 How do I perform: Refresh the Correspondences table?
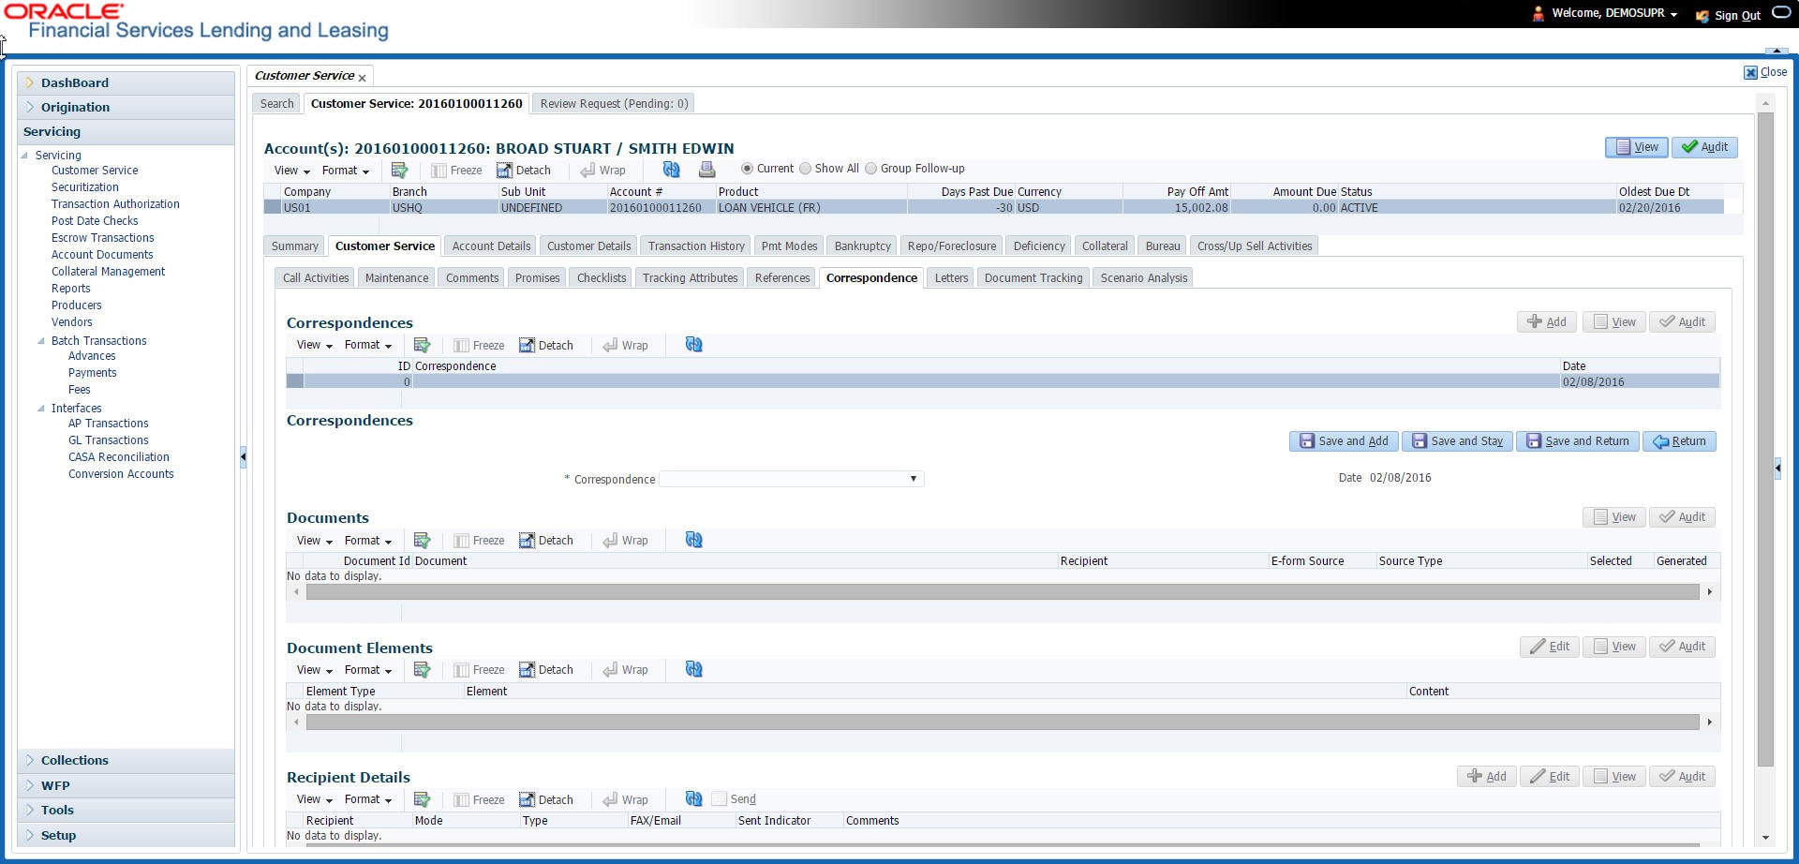(694, 345)
